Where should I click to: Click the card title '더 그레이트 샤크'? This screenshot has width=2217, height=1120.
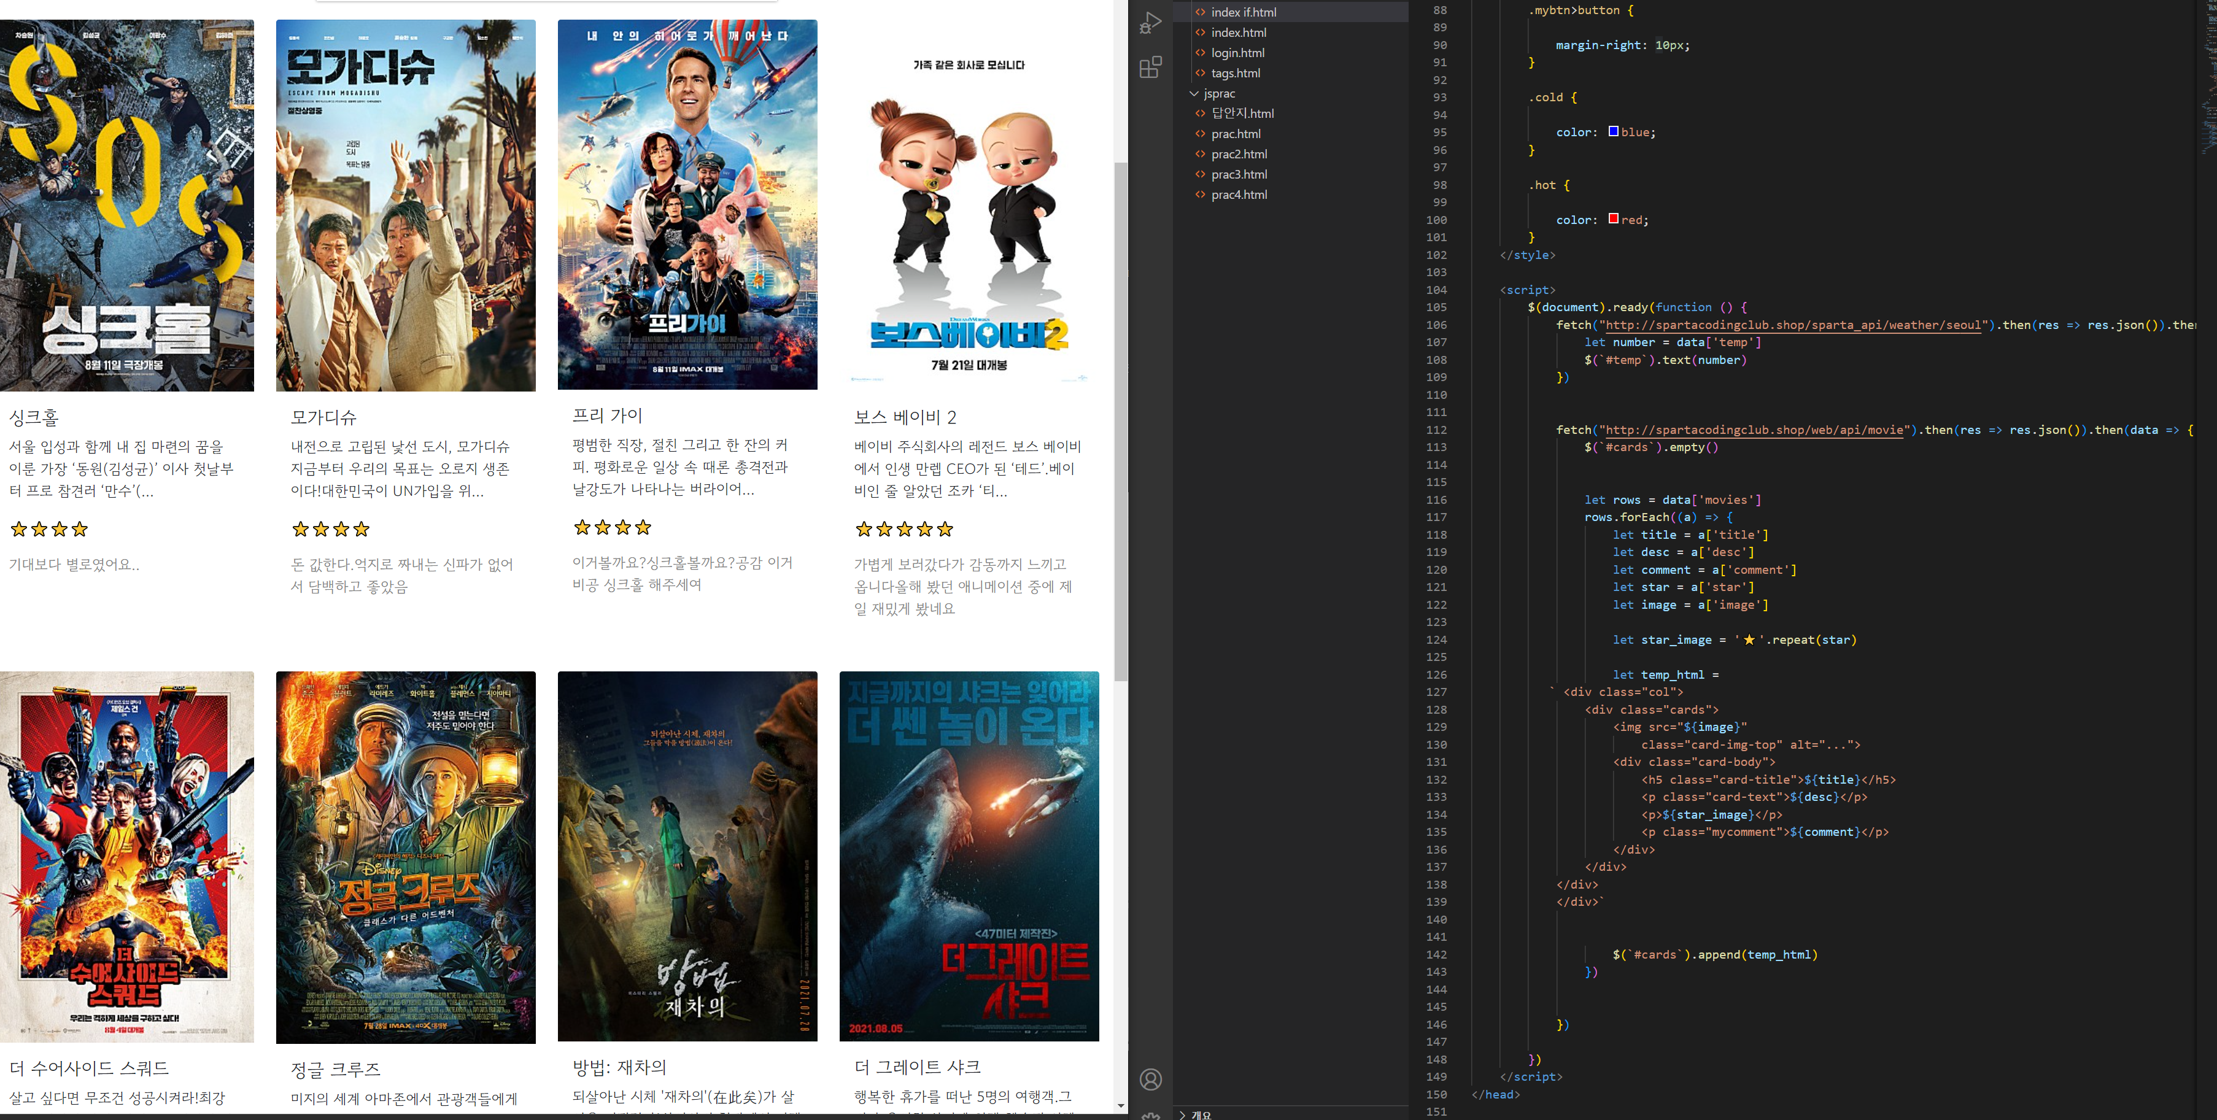click(x=918, y=1067)
